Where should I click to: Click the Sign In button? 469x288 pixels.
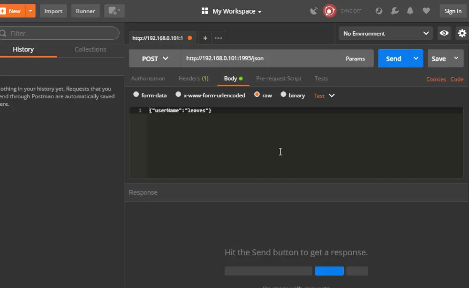tap(453, 11)
